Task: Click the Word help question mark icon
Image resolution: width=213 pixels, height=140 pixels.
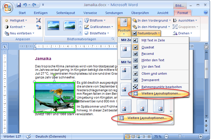Action: (x=205, y=13)
